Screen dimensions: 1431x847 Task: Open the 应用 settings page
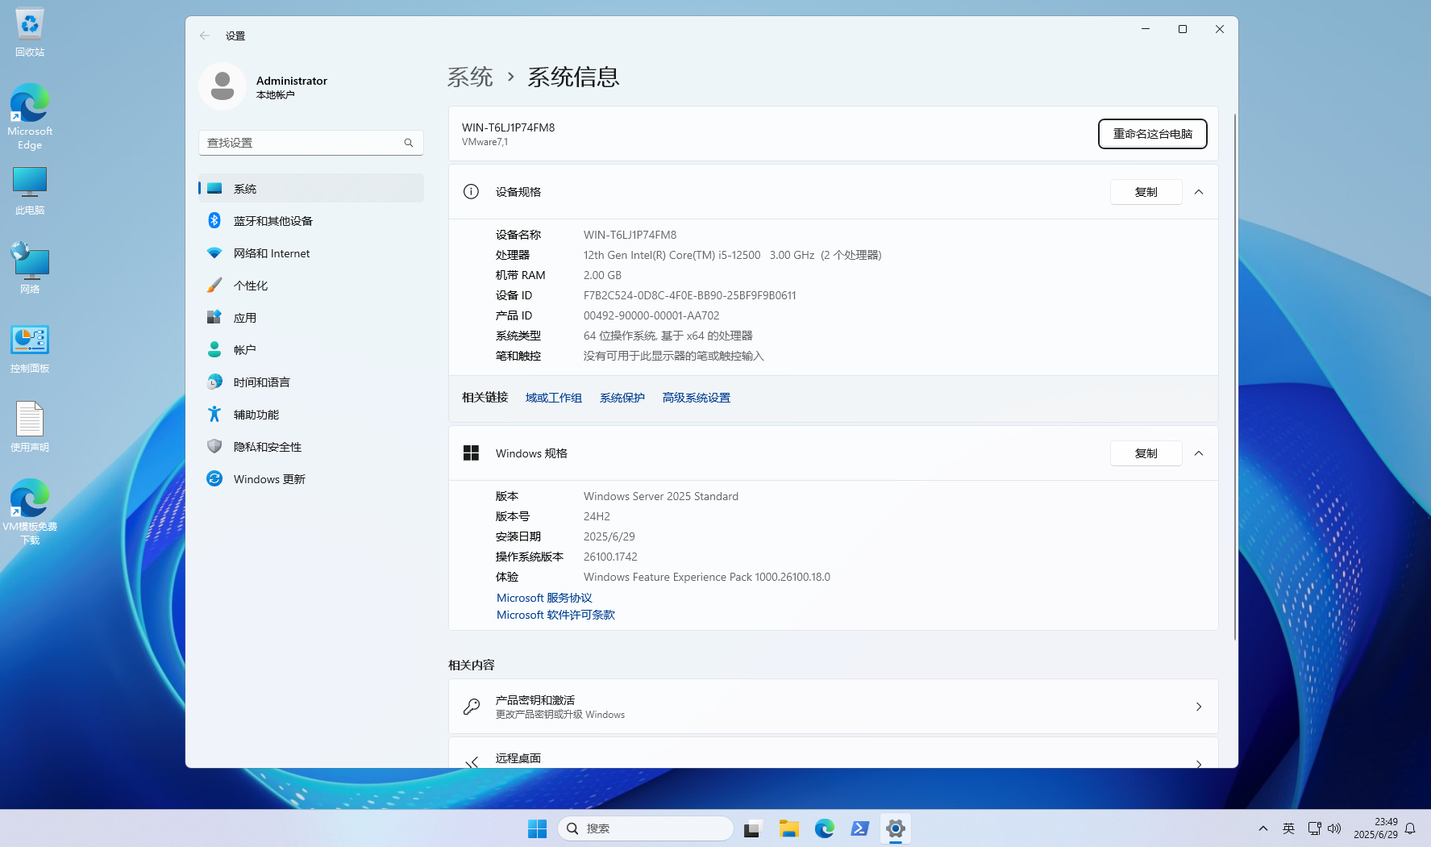coord(311,318)
